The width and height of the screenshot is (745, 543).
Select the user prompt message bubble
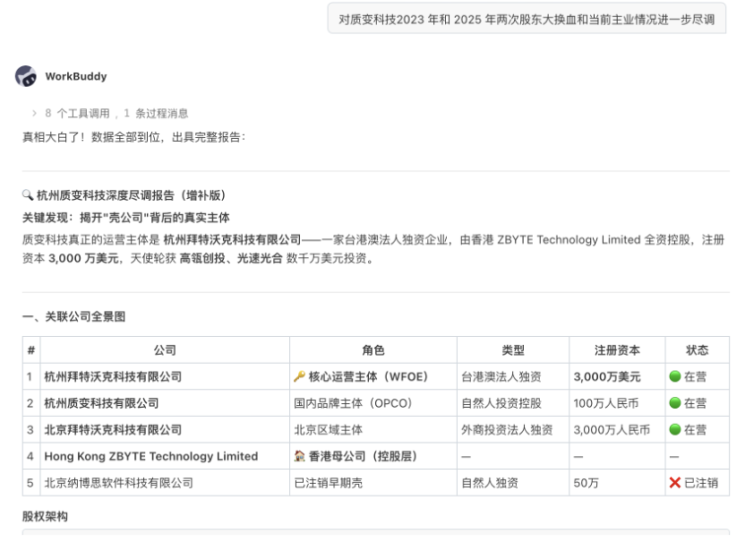click(x=527, y=19)
